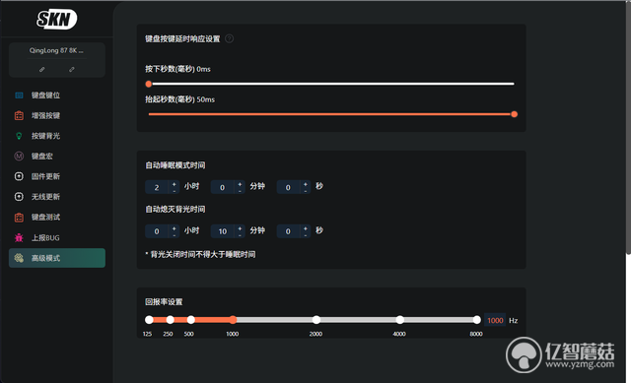Select 增强按键 icon in sidebar

(19, 116)
